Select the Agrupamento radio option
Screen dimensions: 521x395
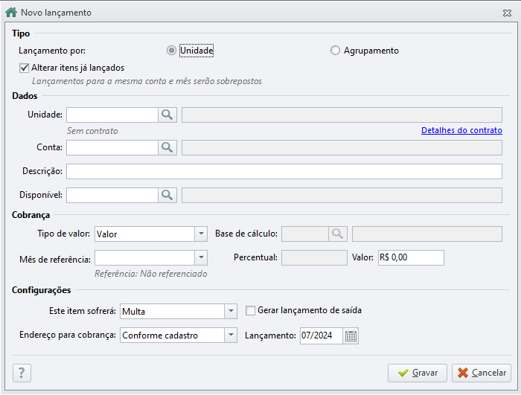click(335, 51)
